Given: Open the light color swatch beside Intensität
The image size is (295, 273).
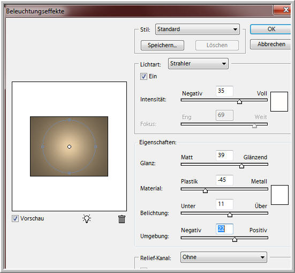Looking at the screenshot, I should 279,101.
